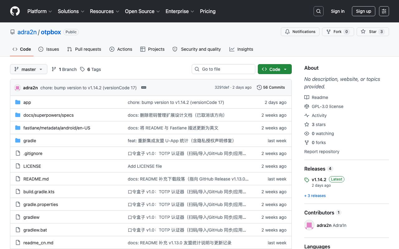The height and width of the screenshot is (249, 399).
Task: Open the otpbox repository name link
Action: click(51, 32)
